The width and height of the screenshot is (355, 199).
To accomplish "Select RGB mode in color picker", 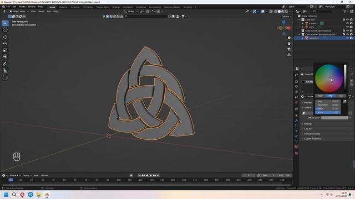I will [320, 96].
